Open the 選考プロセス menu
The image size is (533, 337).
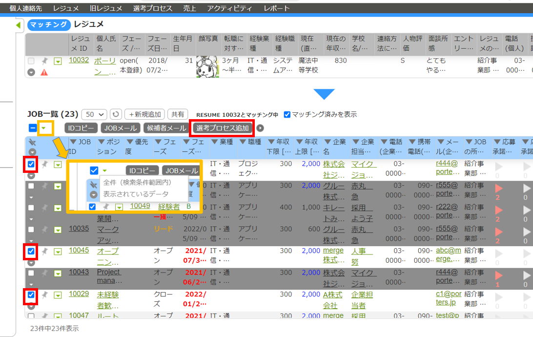152,8
